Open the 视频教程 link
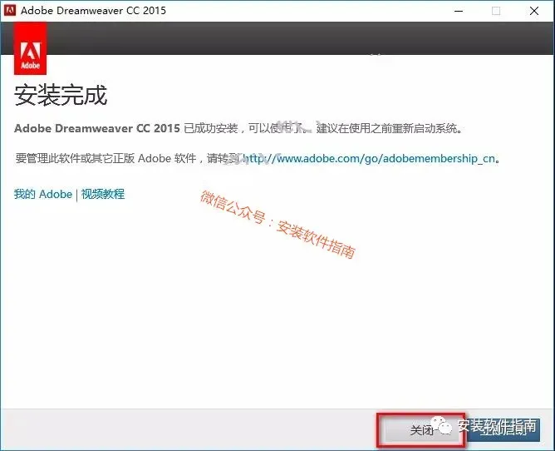 (103, 195)
